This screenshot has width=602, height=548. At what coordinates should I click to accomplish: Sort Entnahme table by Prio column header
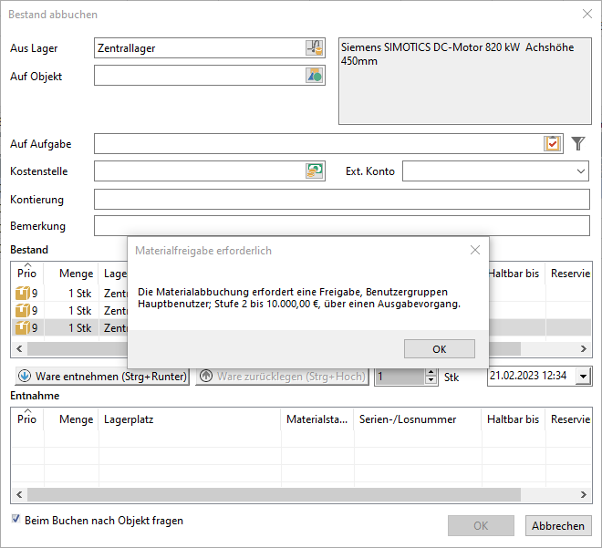(26, 419)
